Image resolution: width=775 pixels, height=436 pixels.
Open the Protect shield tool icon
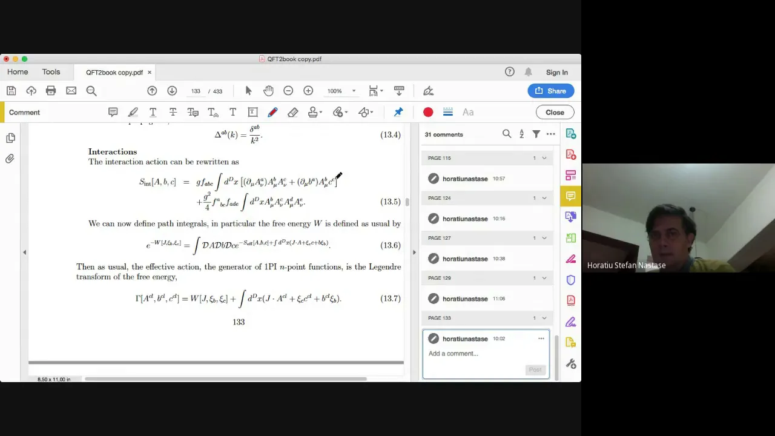click(x=570, y=280)
